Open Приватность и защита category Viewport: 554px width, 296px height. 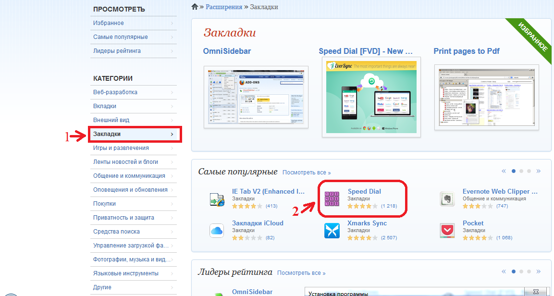[x=134, y=218]
